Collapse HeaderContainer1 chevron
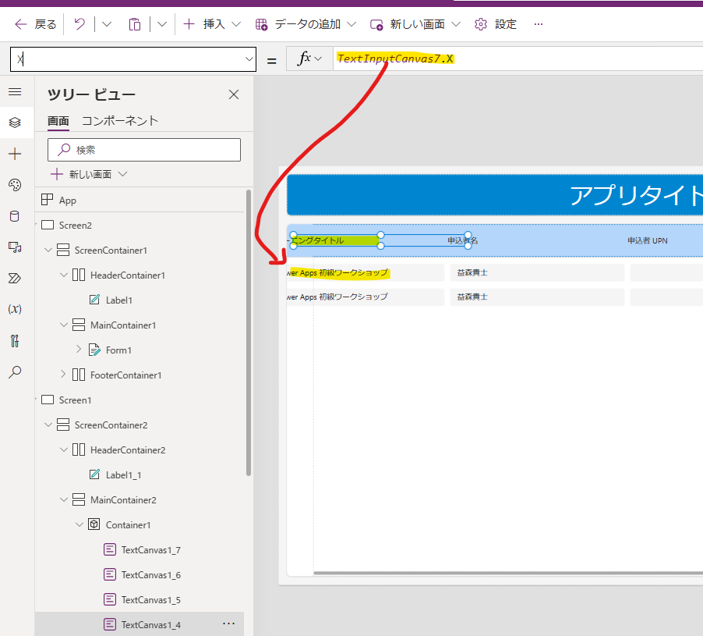The width and height of the screenshot is (703, 636). coord(64,275)
